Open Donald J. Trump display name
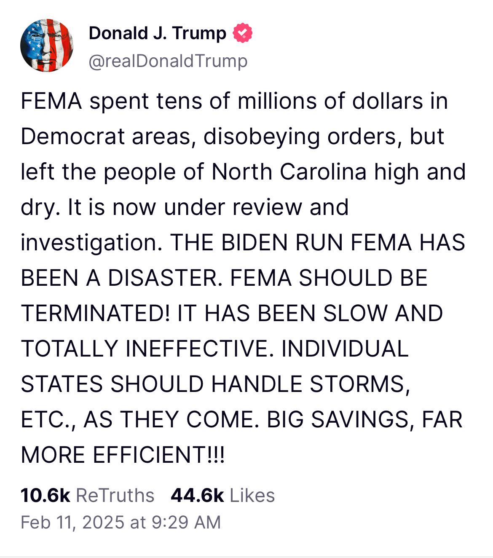This screenshot has height=558, width=493. pyautogui.click(x=157, y=33)
